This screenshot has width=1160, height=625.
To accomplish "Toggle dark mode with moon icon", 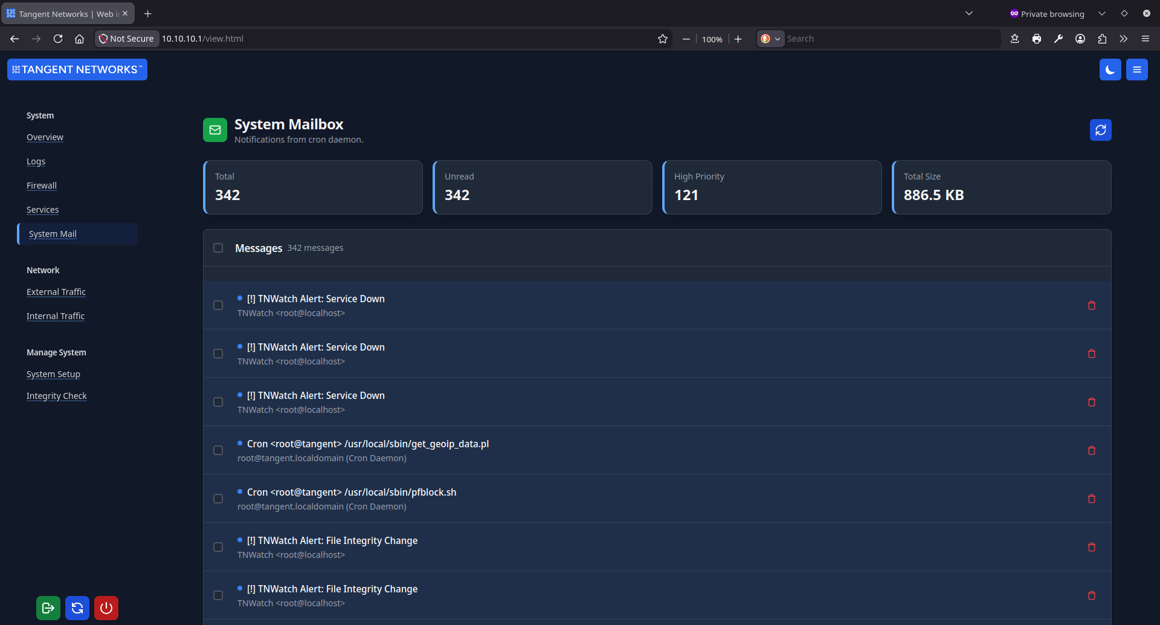I will pyautogui.click(x=1110, y=70).
